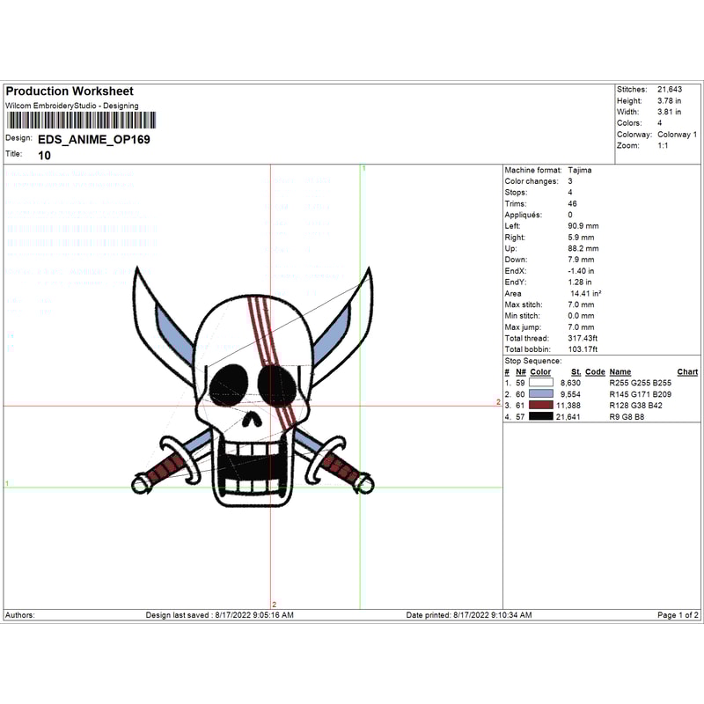Click the Production Worksheet heading
This screenshot has width=704, height=704.
pos(70,92)
